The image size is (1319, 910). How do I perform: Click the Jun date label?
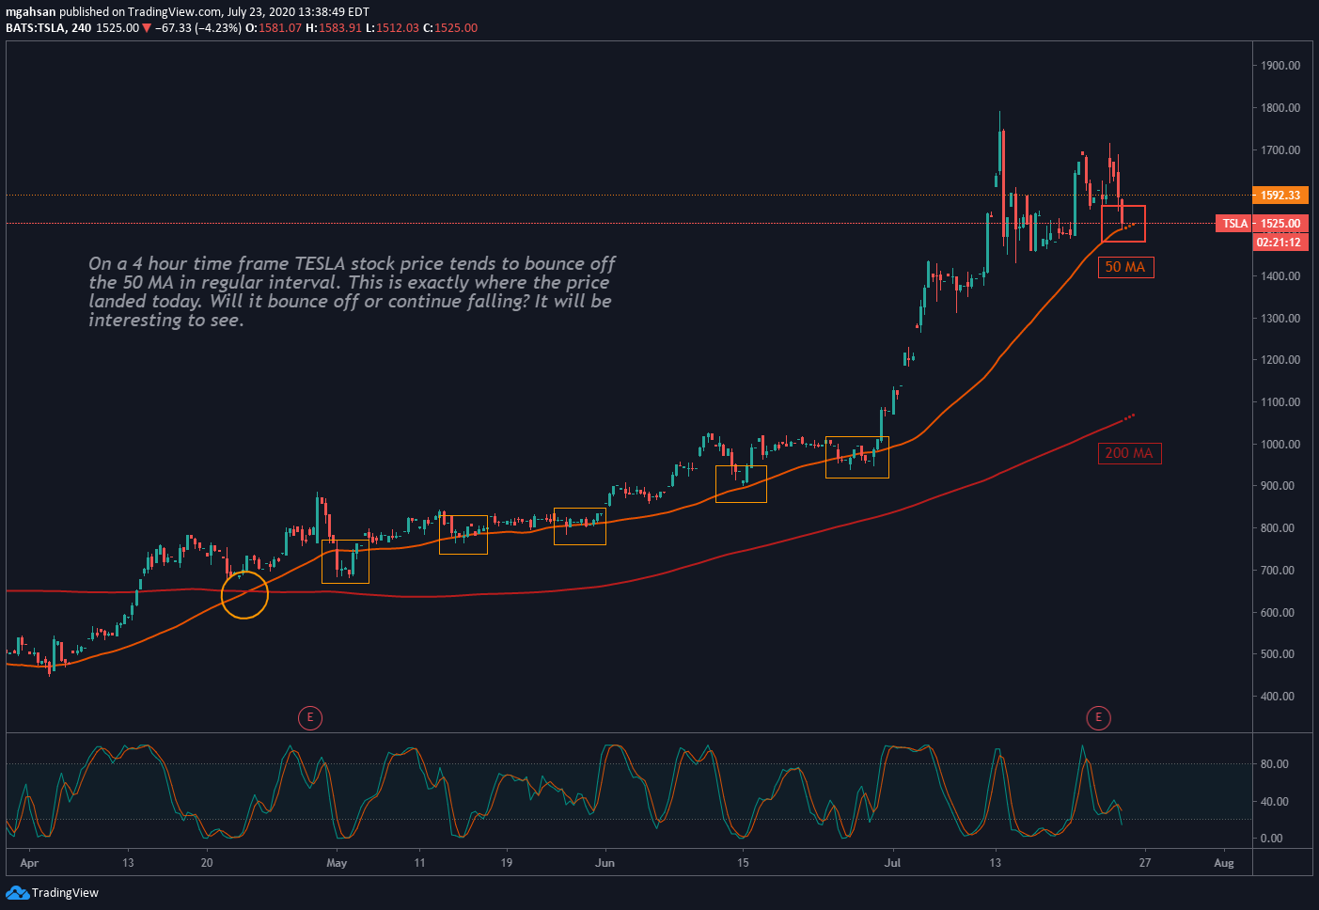click(x=605, y=863)
